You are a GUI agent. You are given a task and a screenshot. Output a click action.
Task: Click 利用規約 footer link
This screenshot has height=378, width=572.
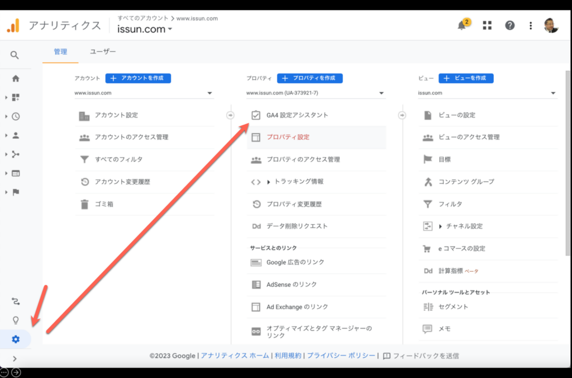tap(288, 356)
